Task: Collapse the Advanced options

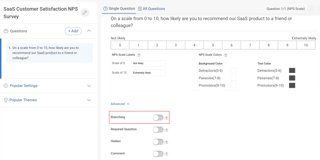Action: (x=120, y=104)
